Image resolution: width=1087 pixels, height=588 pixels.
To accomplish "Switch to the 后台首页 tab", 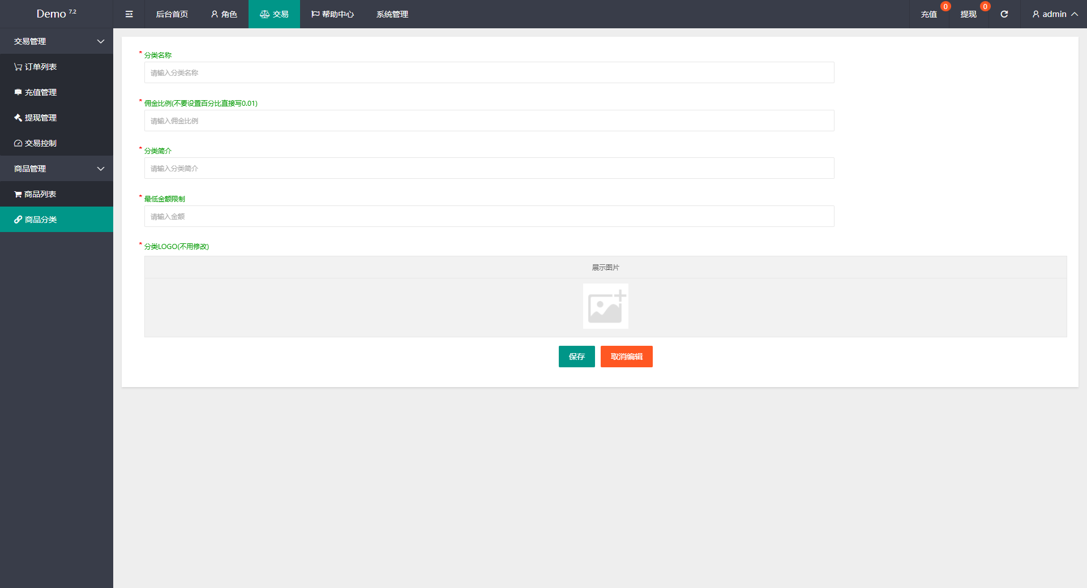I will coord(172,14).
